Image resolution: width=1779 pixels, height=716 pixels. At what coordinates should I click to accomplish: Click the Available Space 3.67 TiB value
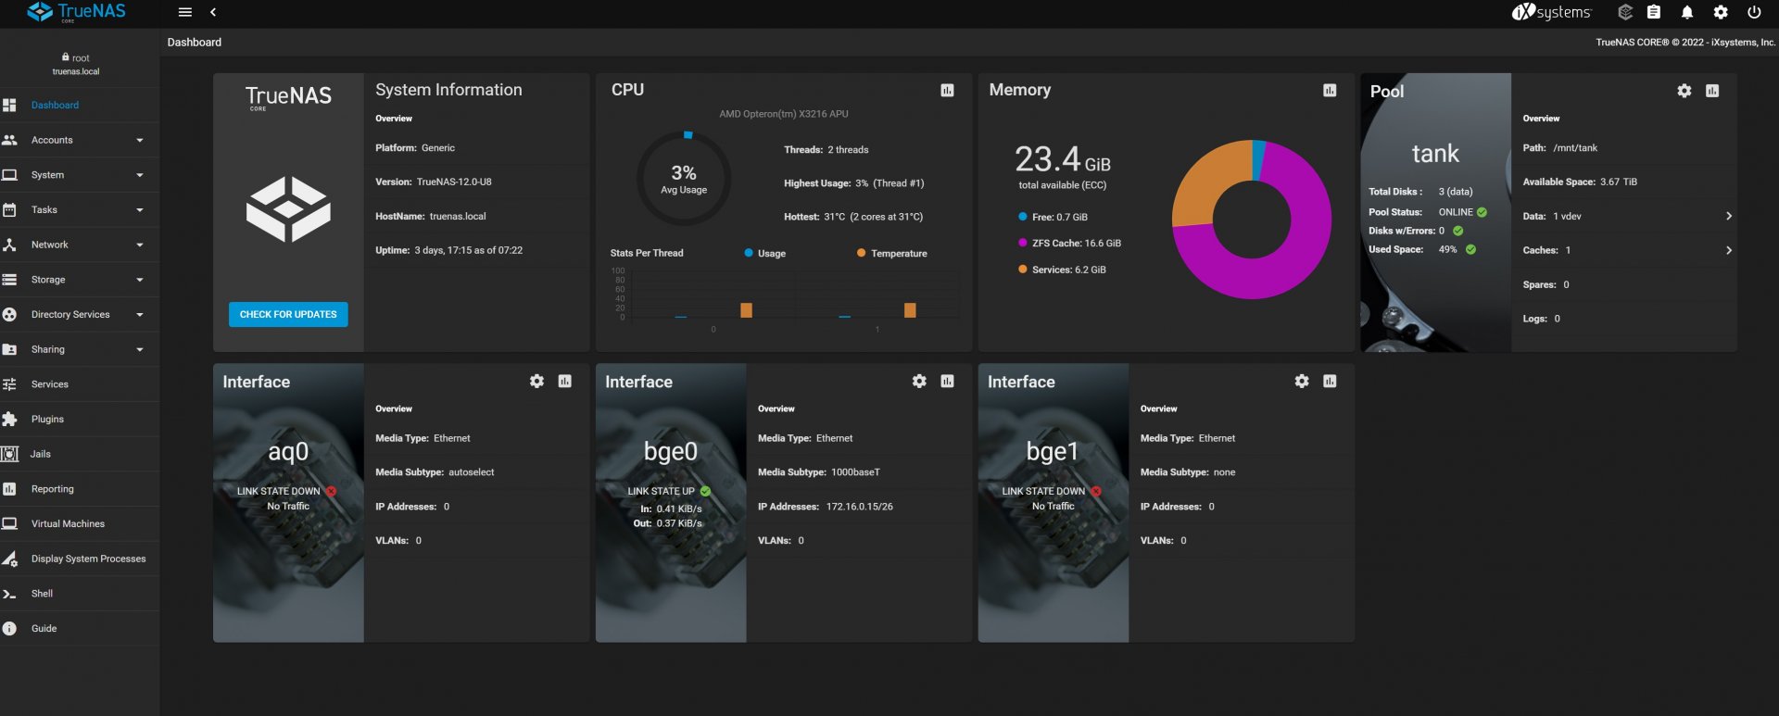(x=1619, y=182)
